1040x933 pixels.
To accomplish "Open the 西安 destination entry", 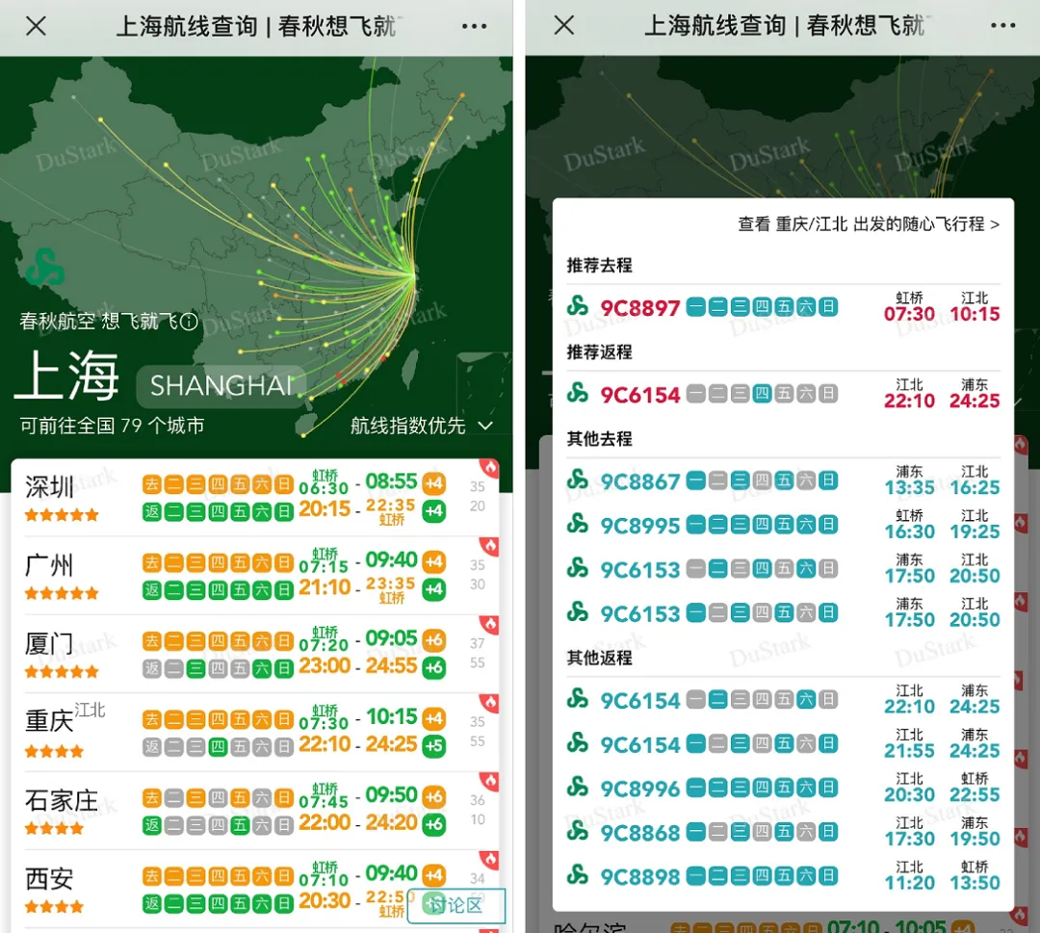I will [x=255, y=888].
